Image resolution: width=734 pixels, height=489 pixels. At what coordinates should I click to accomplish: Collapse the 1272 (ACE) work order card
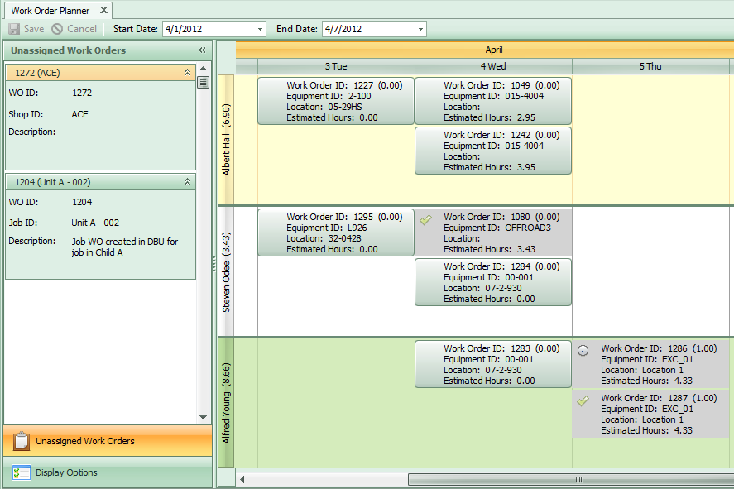pos(188,72)
